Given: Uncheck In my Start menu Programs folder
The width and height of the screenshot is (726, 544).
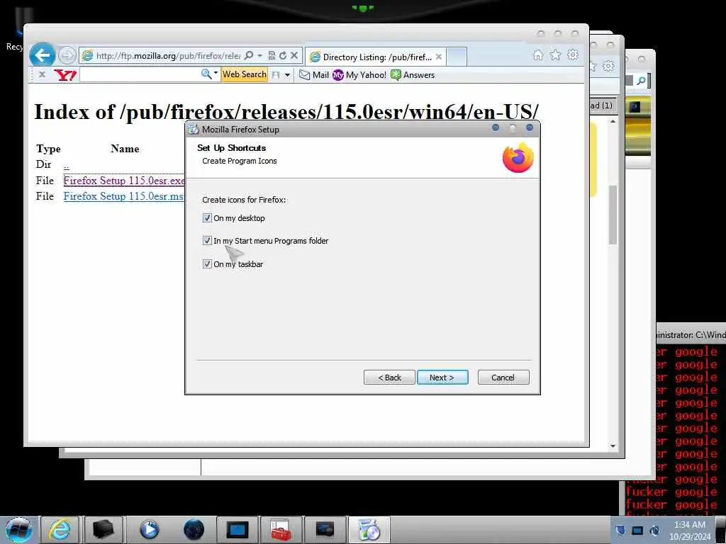Looking at the screenshot, I should point(207,241).
